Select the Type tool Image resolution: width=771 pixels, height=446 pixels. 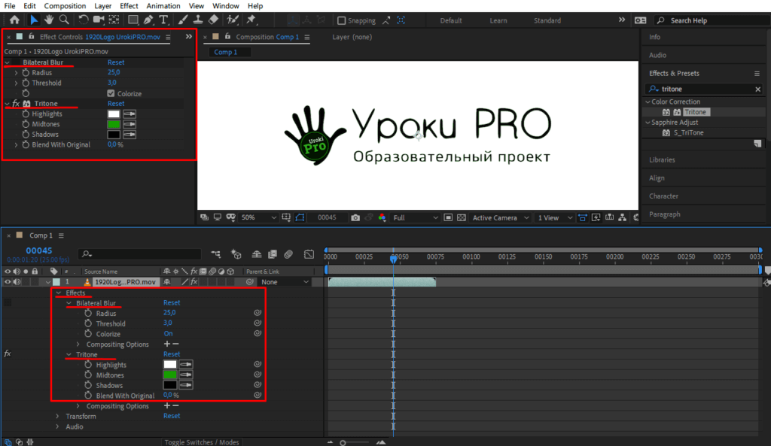pos(163,20)
